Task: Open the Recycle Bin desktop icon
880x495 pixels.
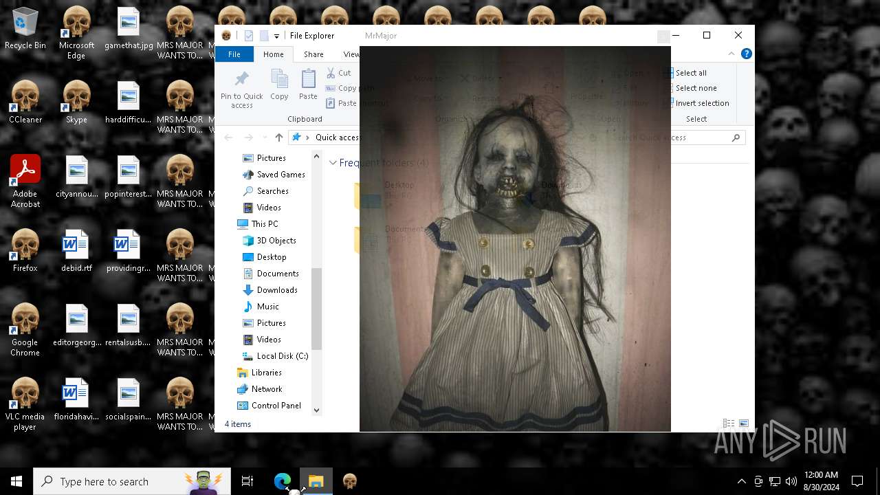Action: pyautogui.click(x=25, y=29)
